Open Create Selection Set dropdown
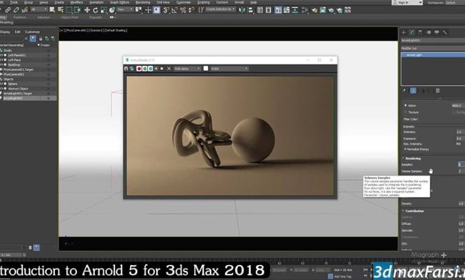Screen dimensions: 465x280 click(221, 10)
